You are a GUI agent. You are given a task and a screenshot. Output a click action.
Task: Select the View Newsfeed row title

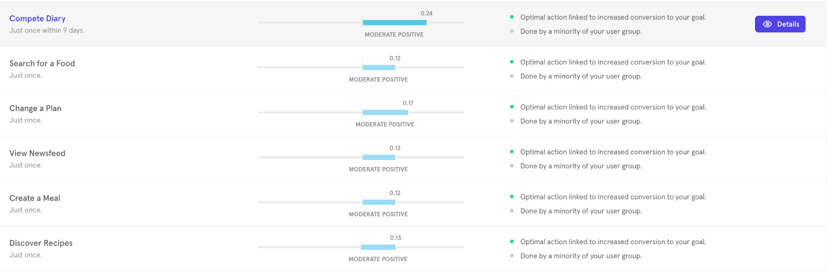37,153
